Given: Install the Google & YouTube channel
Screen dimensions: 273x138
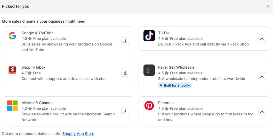Looking at the screenshot, I should pyautogui.click(x=125, y=41).
